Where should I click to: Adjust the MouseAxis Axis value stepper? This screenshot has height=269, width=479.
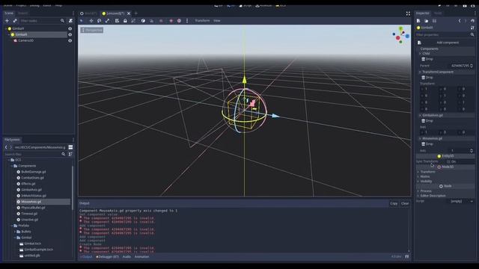coord(472,151)
